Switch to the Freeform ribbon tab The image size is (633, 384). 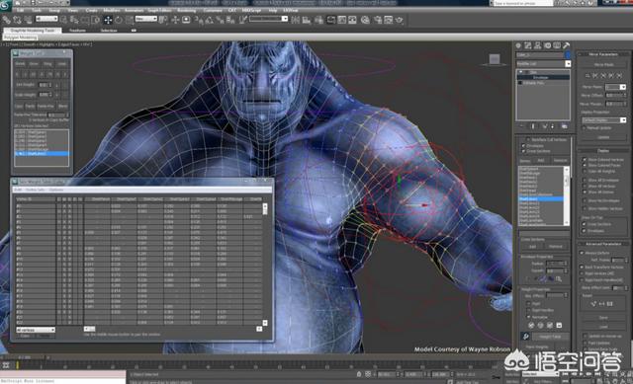[x=77, y=31]
